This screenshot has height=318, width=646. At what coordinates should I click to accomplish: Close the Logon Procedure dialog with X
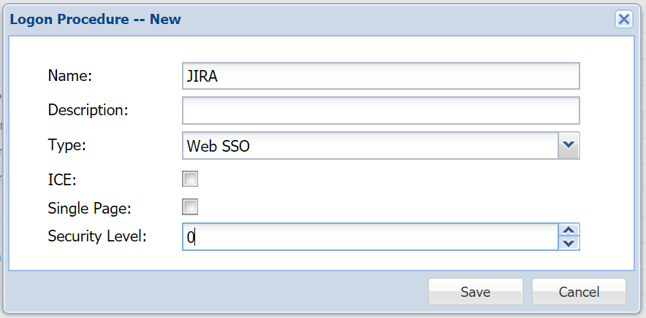[623, 19]
